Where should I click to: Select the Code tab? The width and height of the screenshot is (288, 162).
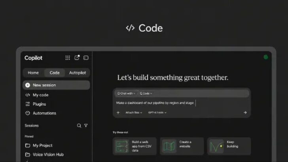pyautogui.click(x=55, y=73)
